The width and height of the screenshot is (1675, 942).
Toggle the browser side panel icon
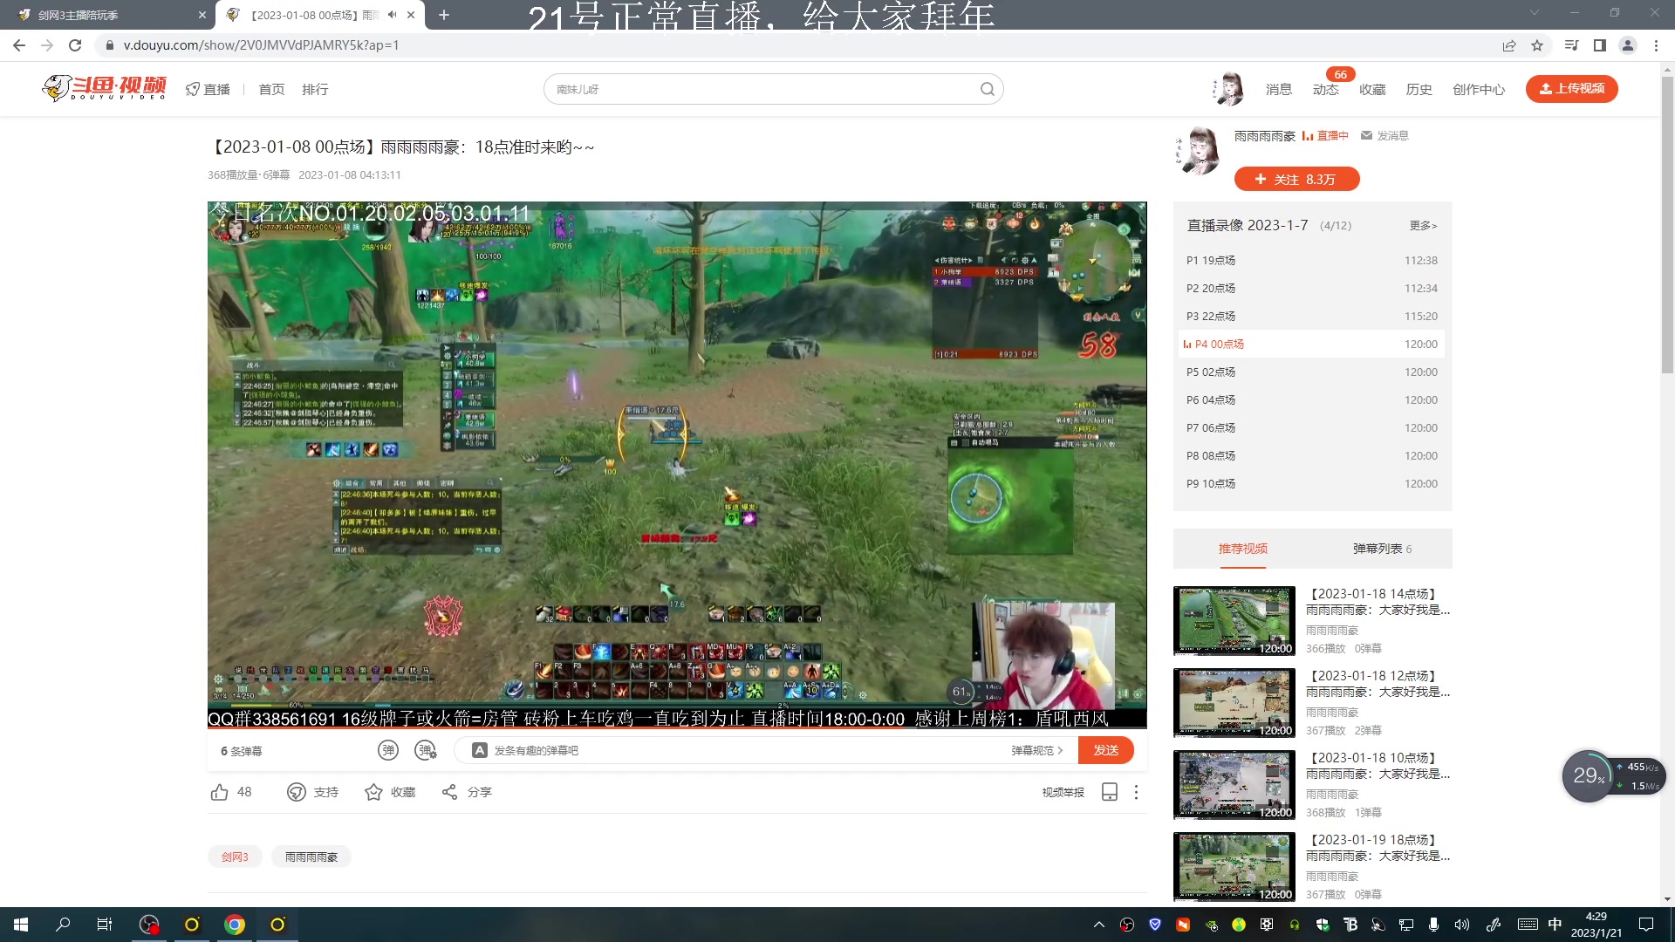(1599, 45)
